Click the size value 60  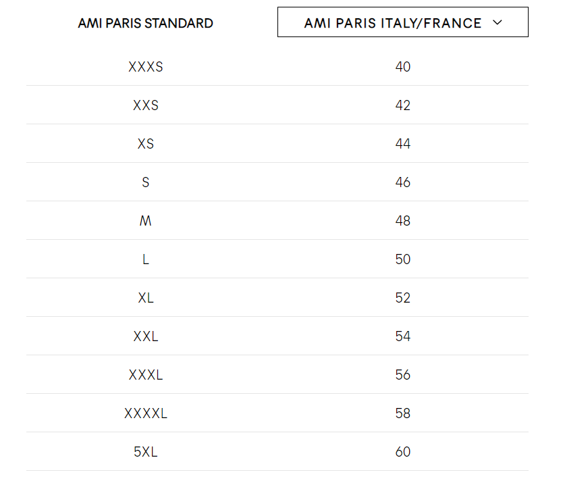[403, 452]
